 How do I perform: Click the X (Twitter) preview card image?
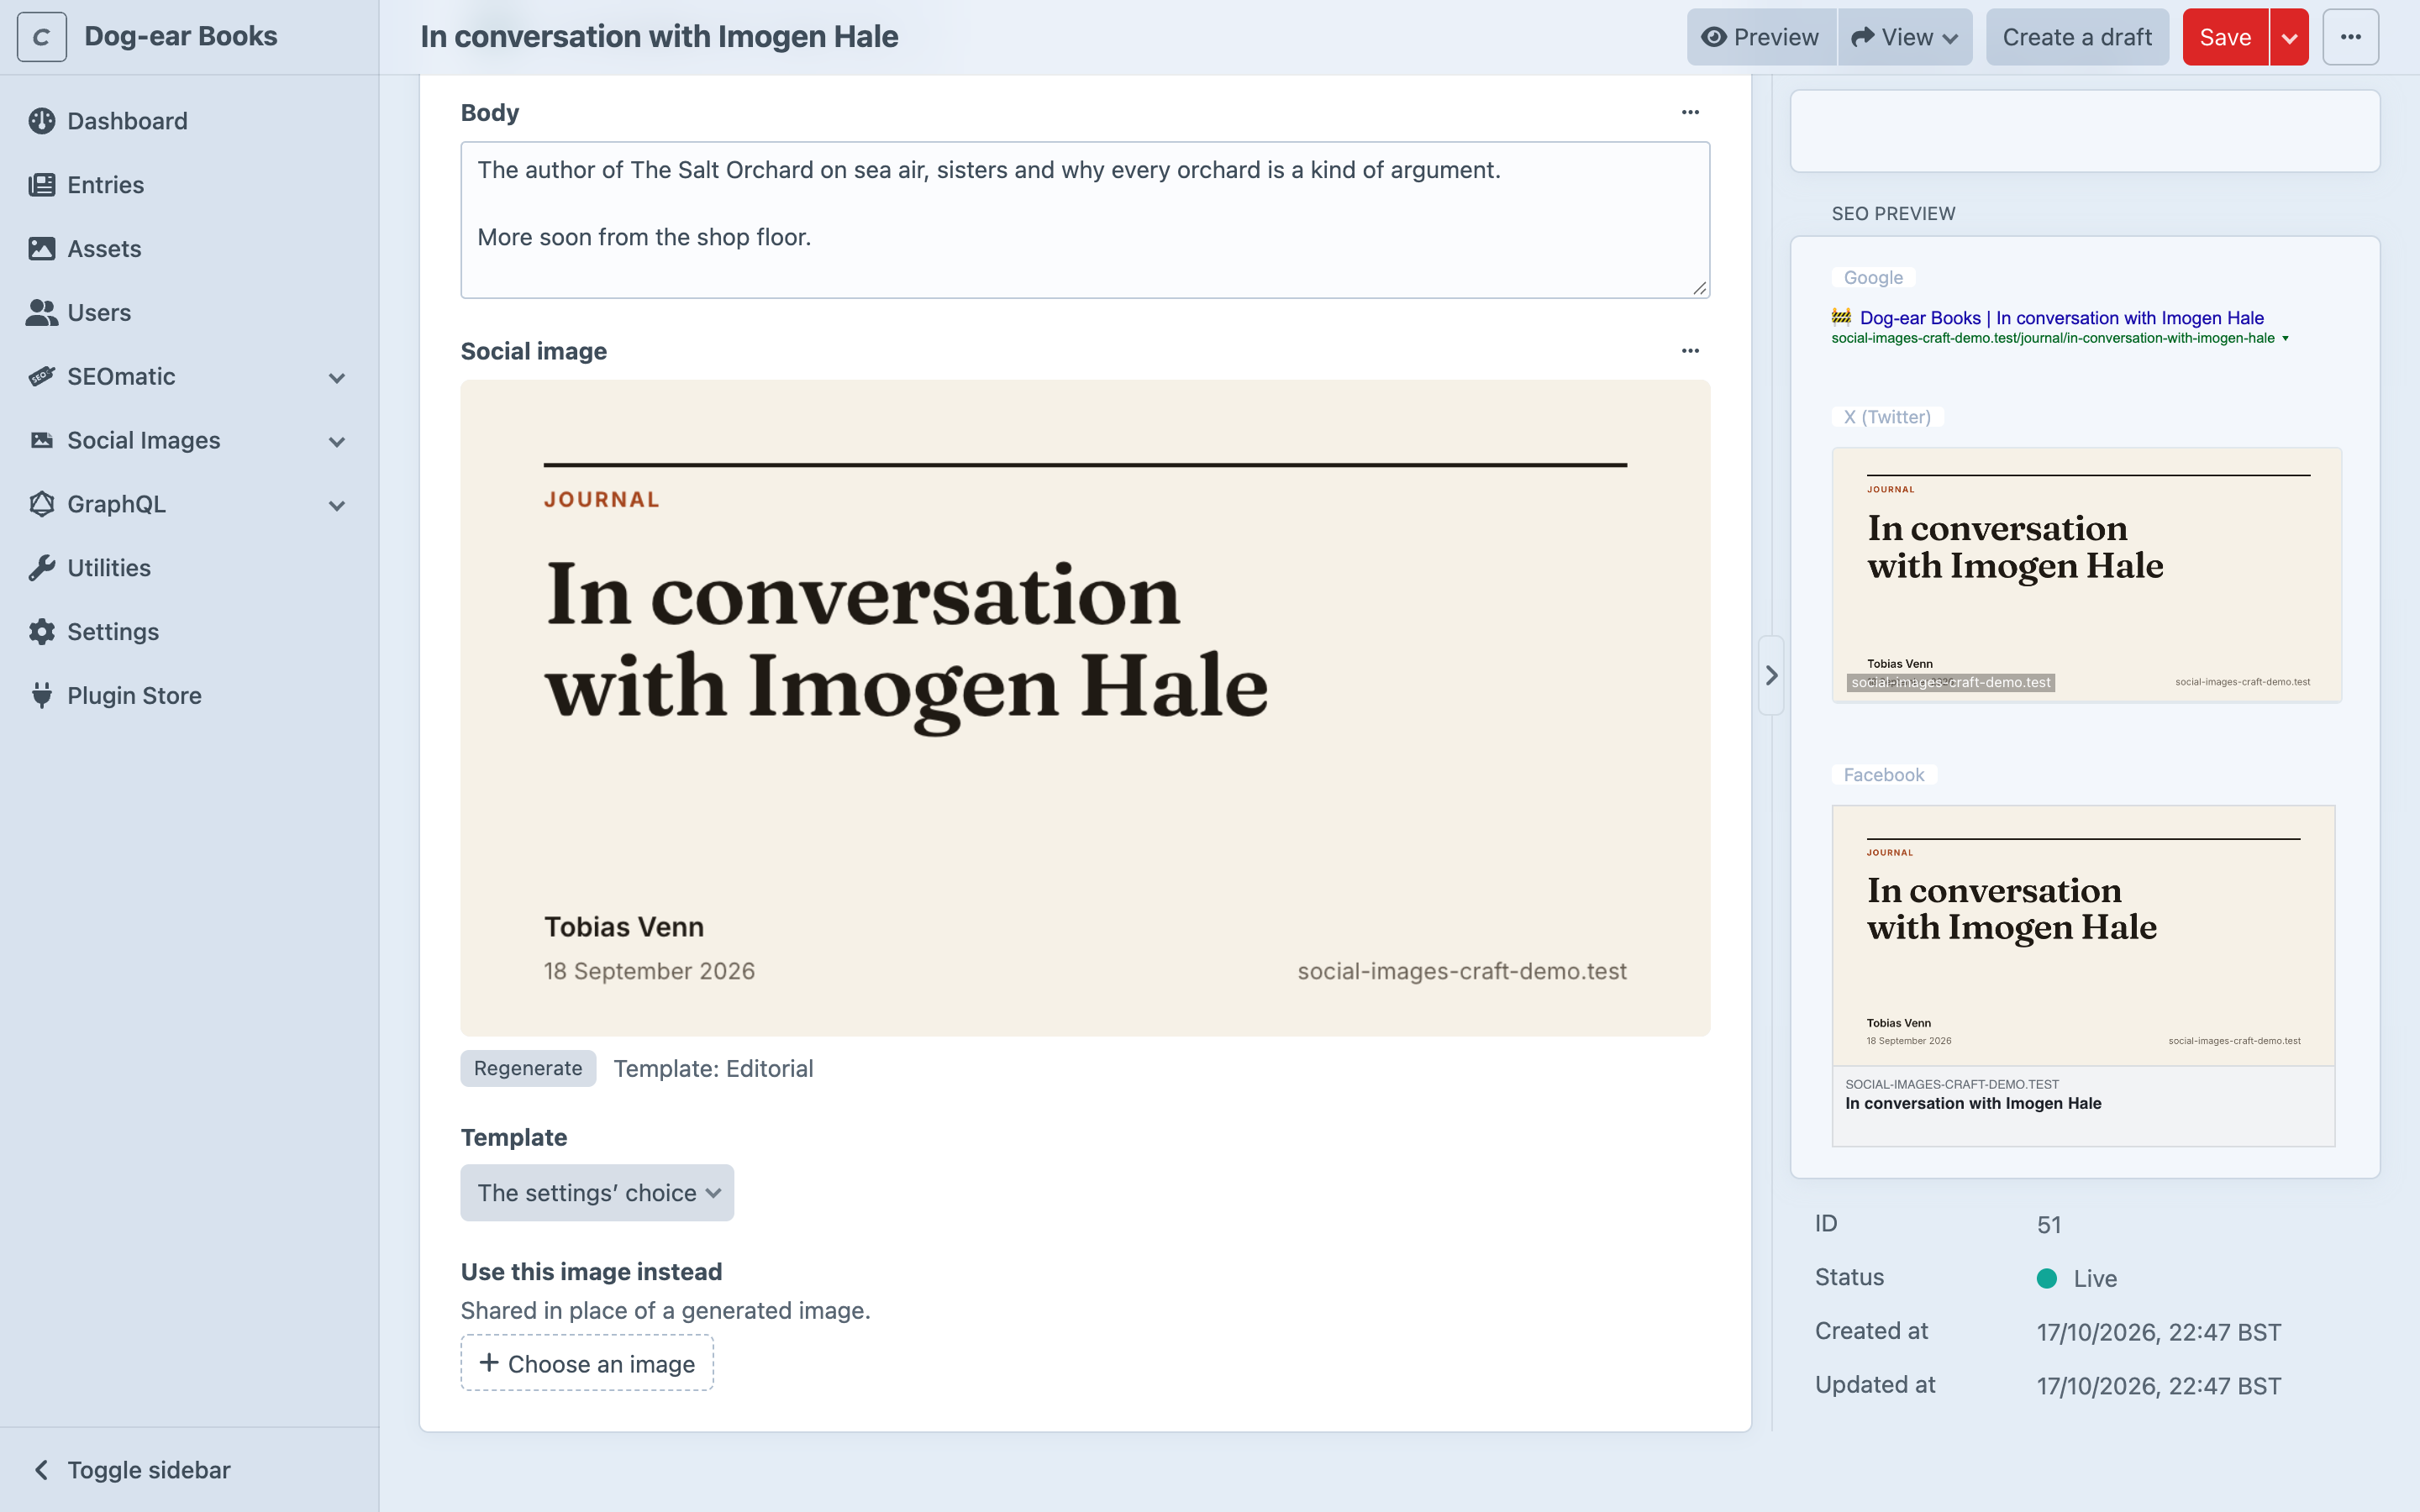pos(2086,575)
